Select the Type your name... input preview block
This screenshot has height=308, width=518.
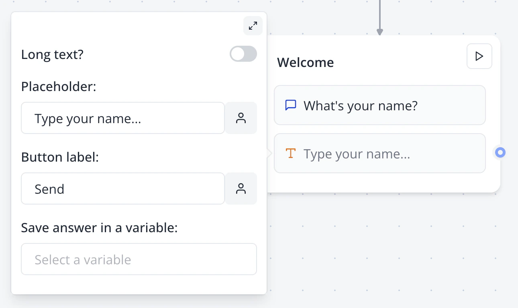[380, 153]
